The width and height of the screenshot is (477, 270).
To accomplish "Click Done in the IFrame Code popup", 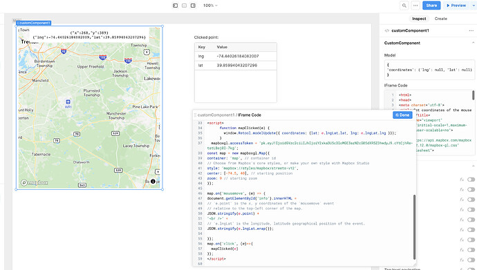I will point(402,115).
